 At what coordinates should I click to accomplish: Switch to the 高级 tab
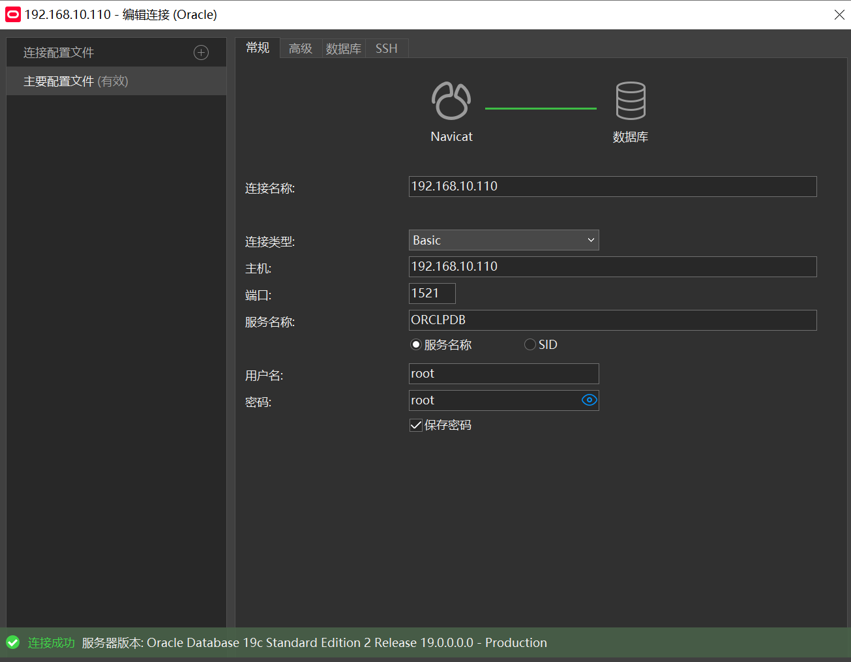301,48
